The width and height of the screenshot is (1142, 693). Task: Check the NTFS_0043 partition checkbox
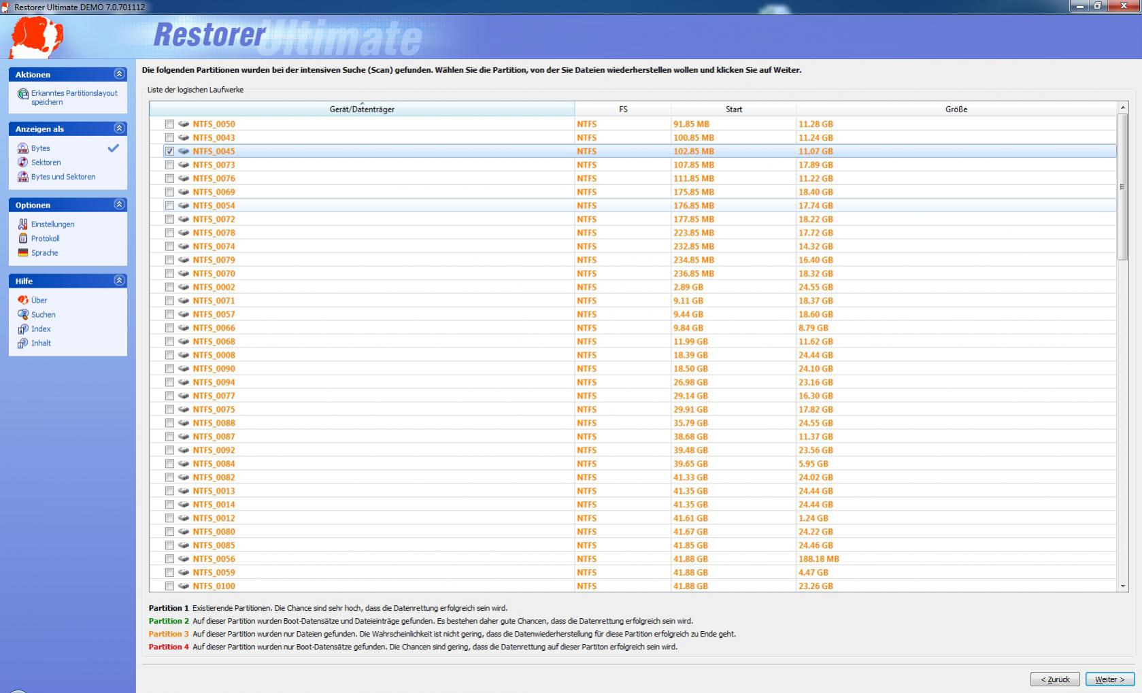(x=169, y=137)
